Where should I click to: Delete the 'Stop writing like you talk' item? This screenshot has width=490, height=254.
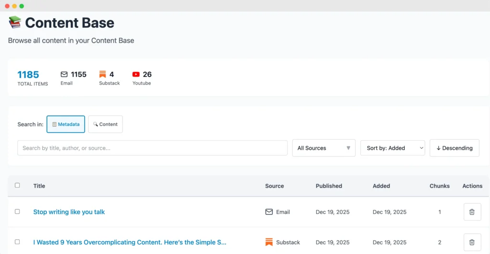click(472, 212)
